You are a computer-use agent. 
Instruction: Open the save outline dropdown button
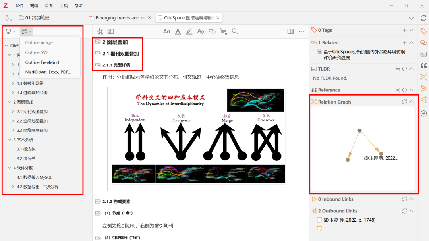tap(27, 31)
